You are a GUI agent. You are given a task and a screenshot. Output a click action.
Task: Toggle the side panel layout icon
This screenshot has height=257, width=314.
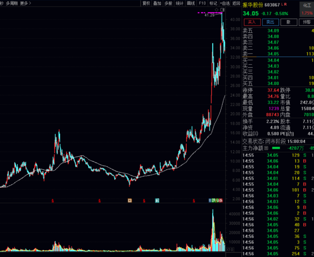click(x=222, y=9)
